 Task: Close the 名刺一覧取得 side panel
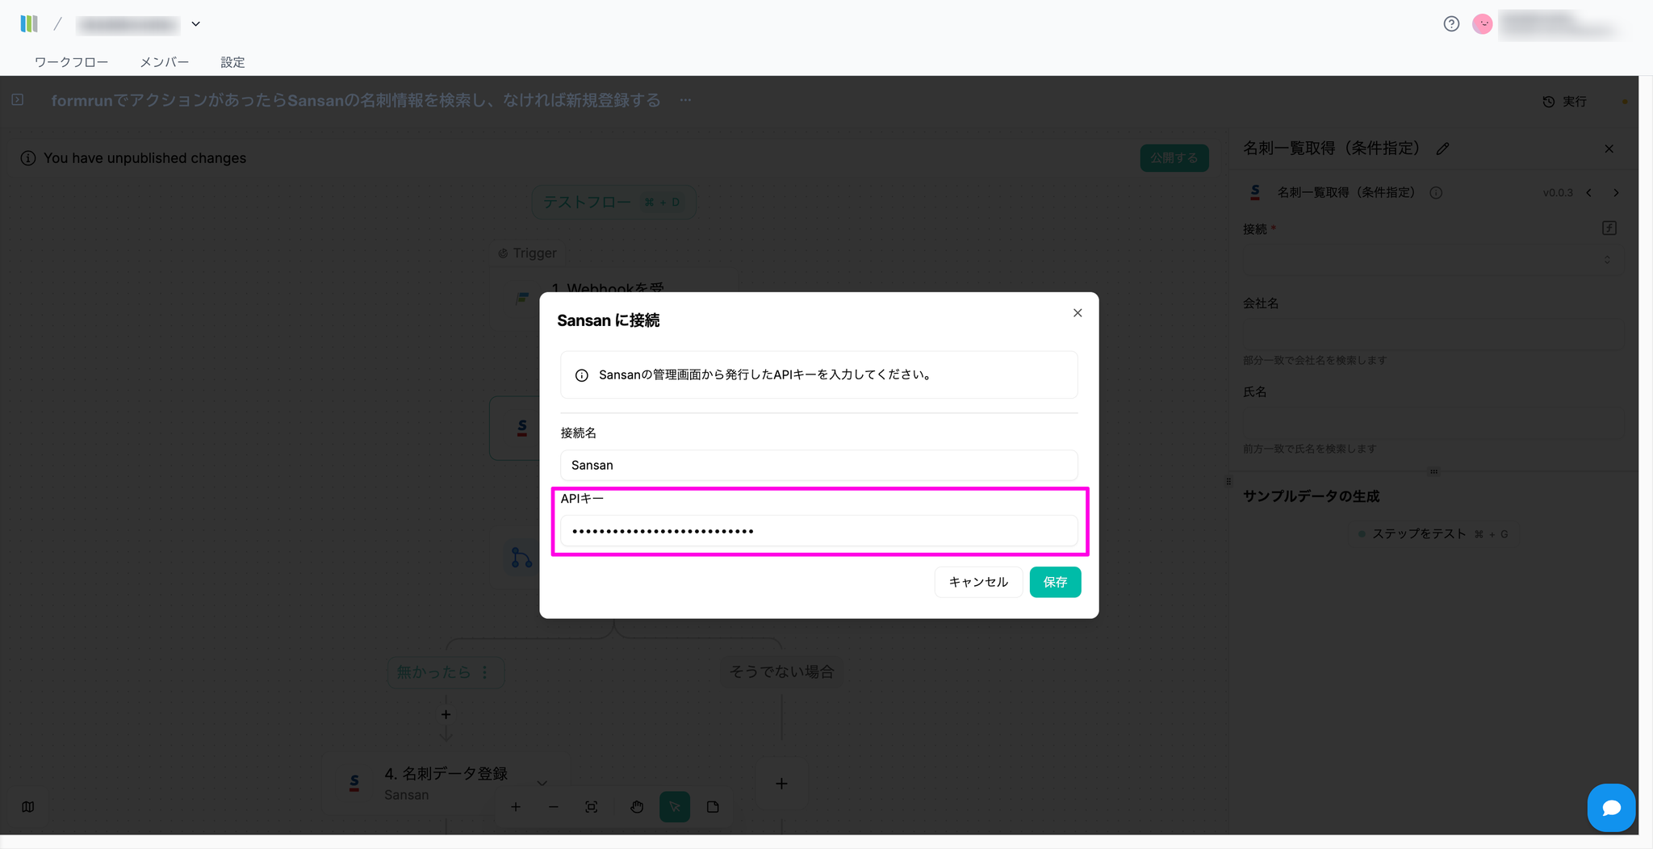coord(1609,148)
